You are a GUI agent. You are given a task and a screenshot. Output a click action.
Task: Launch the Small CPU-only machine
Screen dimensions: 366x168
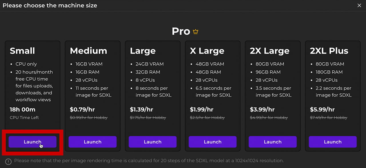click(32, 142)
